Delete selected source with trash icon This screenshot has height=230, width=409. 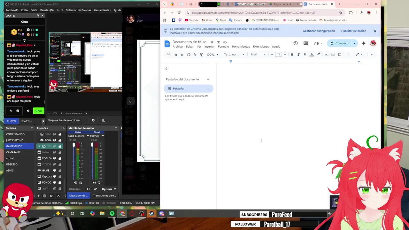(44, 196)
